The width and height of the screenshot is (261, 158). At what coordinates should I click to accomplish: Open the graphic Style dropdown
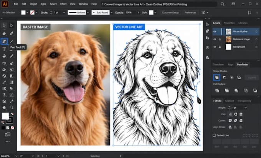[155, 13]
